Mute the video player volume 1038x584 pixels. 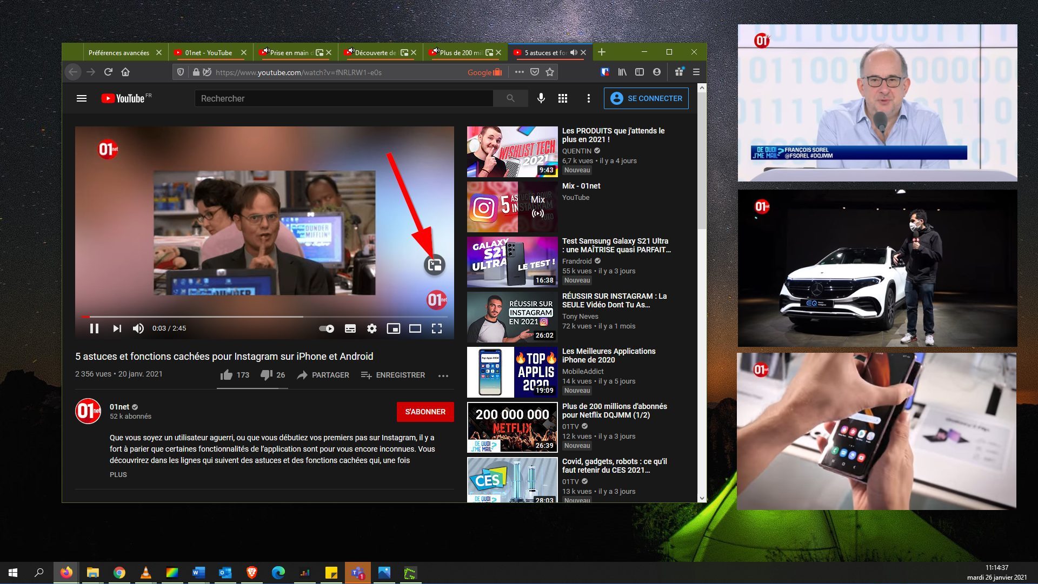pos(138,328)
